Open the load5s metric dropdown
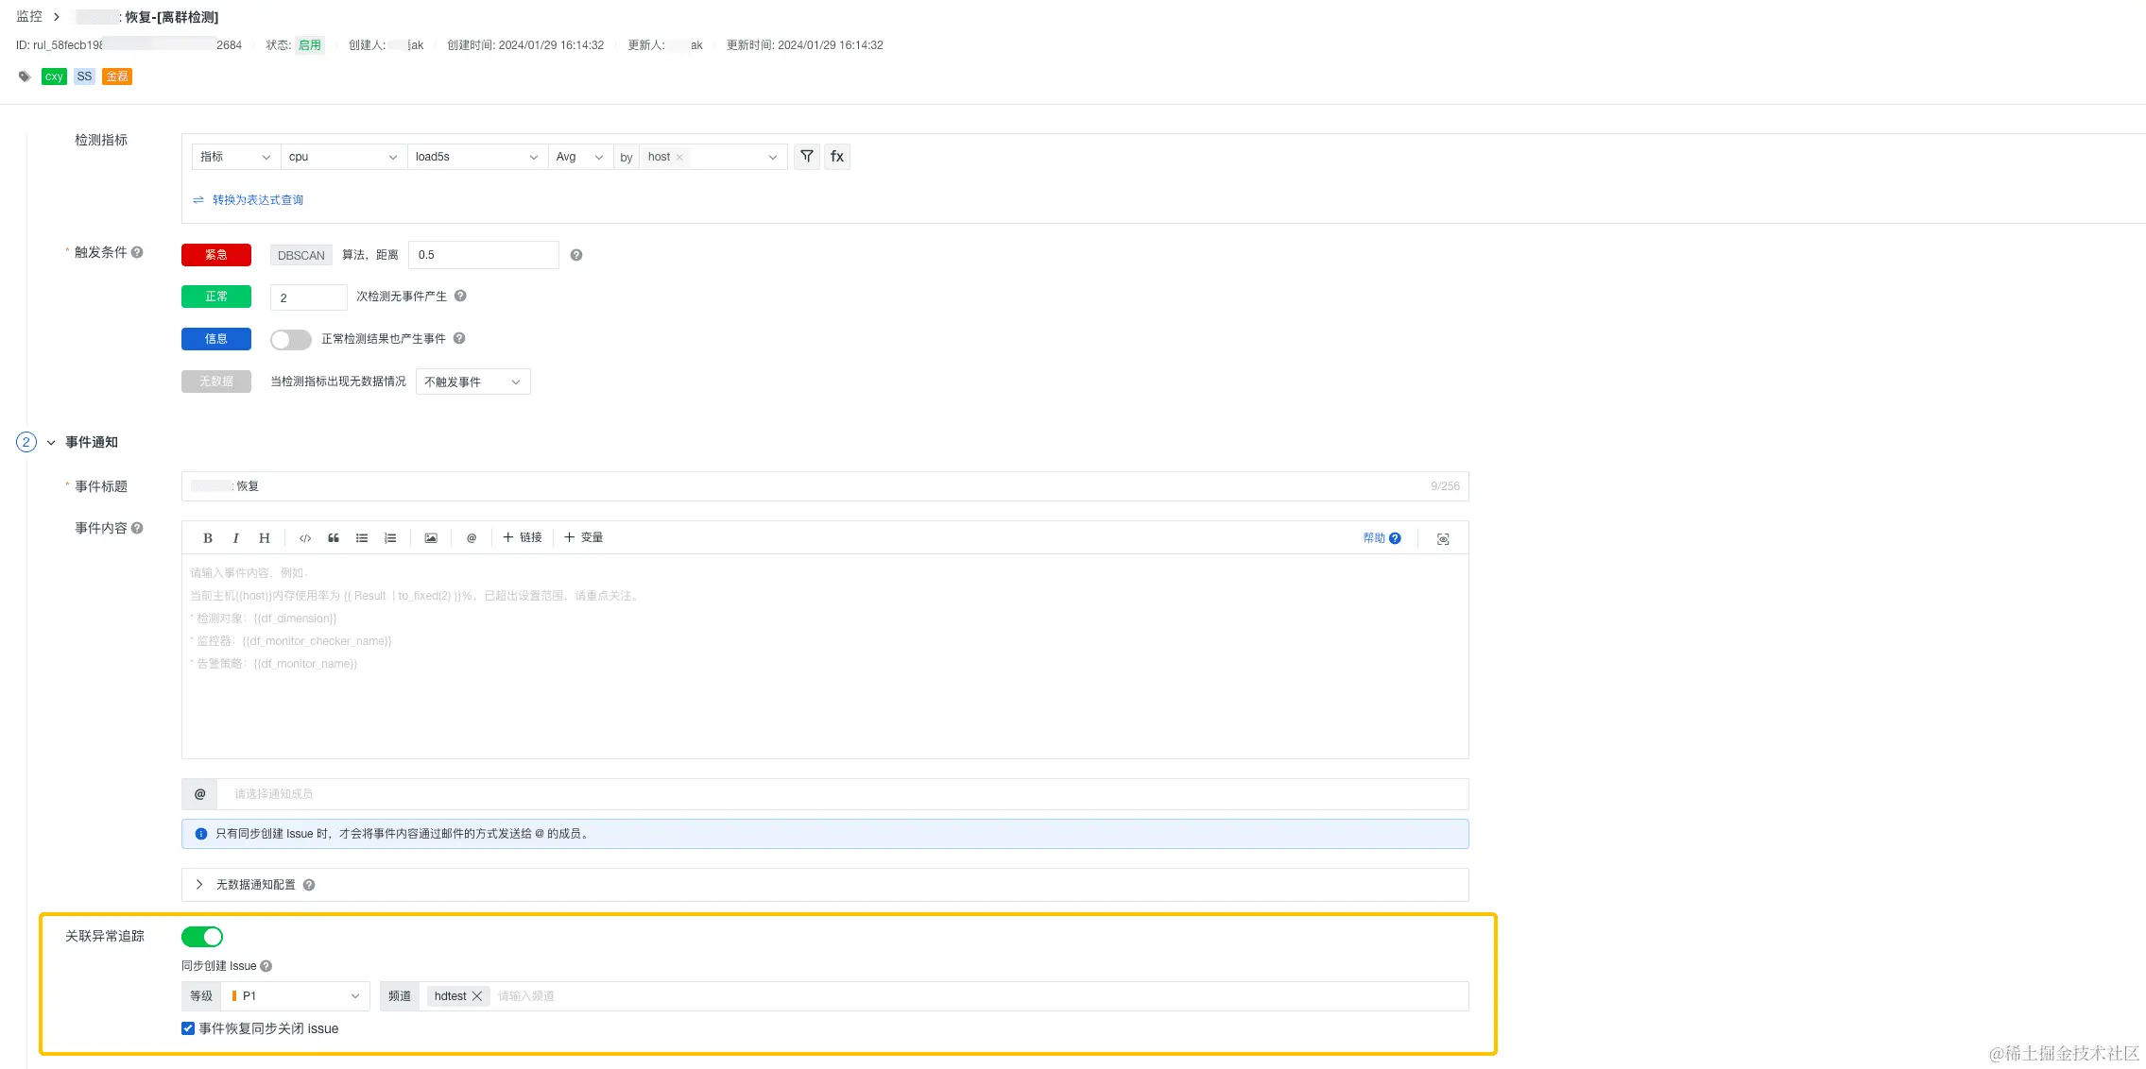This screenshot has width=2146, height=1069. click(x=476, y=157)
